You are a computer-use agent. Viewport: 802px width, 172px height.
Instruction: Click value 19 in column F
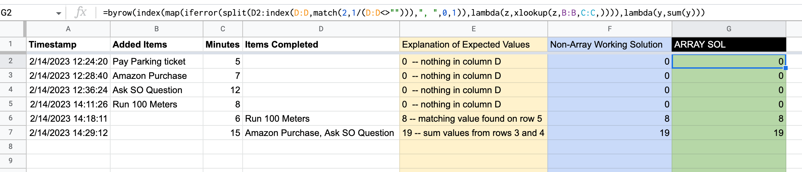click(x=610, y=133)
